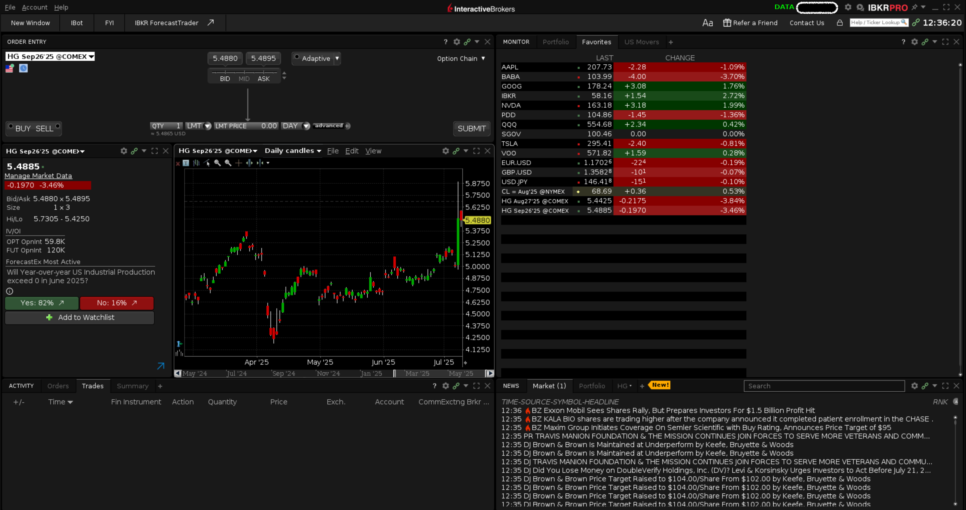
Task: Switch to the Portfolio tab in Monitor
Action: (x=556, y=42)
